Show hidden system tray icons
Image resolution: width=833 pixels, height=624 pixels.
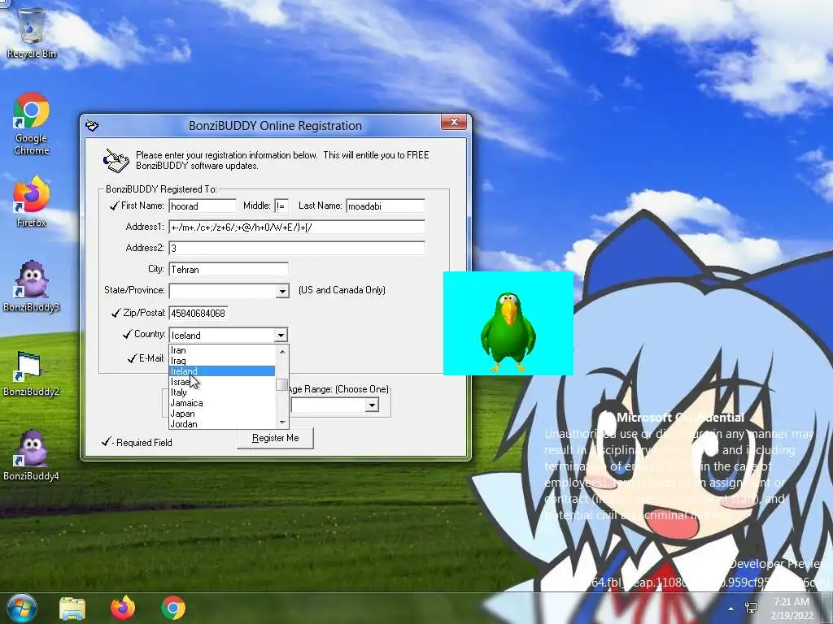[731, 609]
